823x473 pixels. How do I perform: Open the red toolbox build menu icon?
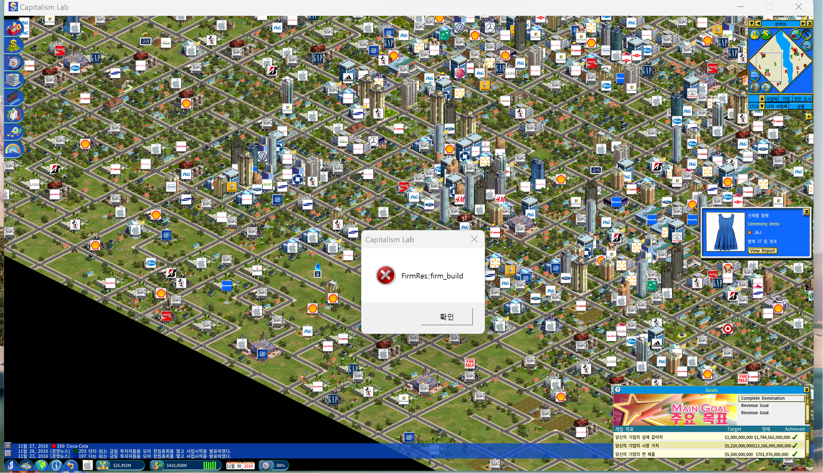click(13, 29)
